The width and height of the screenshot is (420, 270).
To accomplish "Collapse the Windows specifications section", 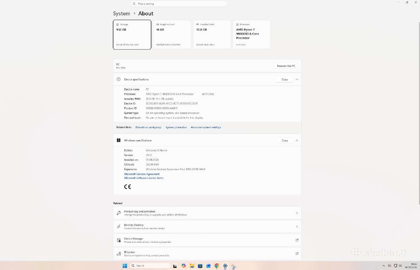I will coord(297,140).
